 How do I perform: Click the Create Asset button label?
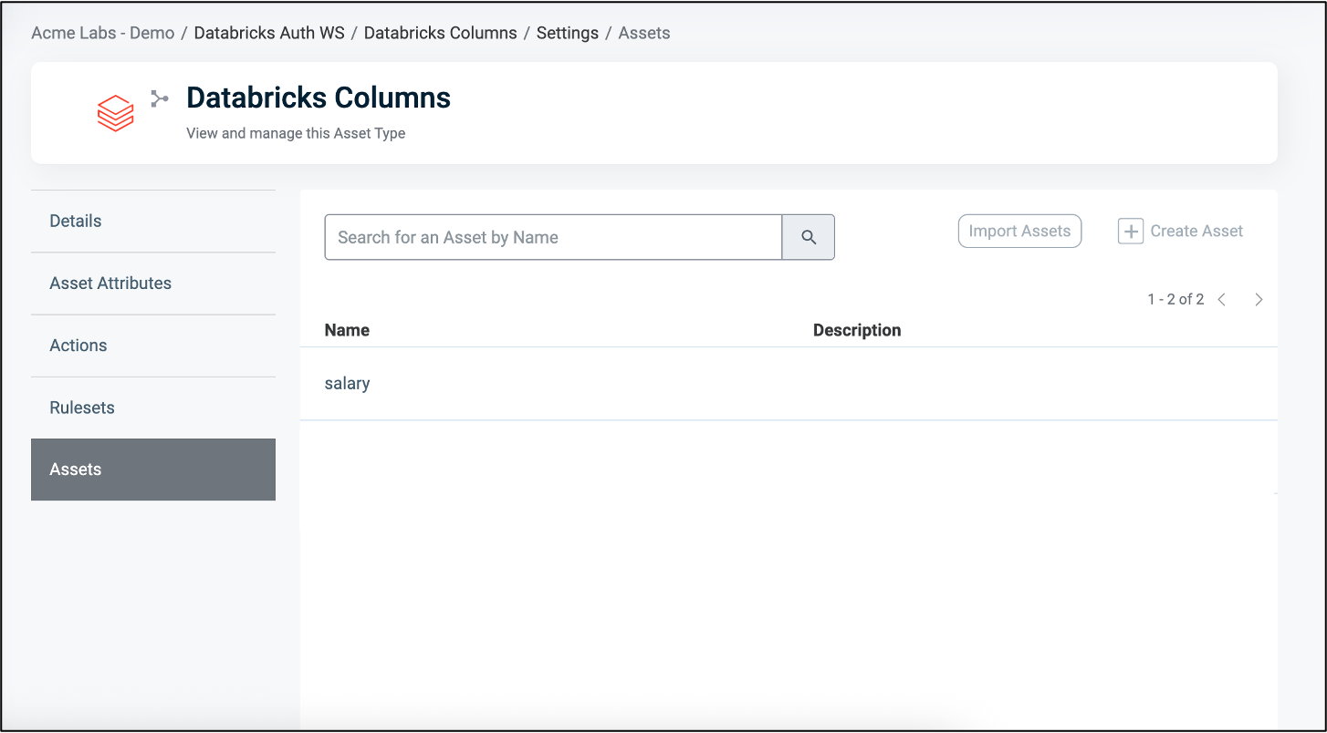tap(1196, 232)
